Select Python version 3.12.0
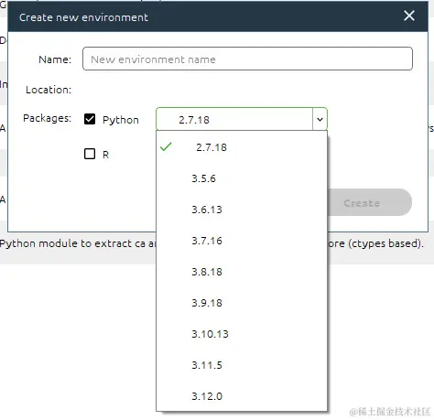This screenshot has width=434, height=420. pos(242,396)
